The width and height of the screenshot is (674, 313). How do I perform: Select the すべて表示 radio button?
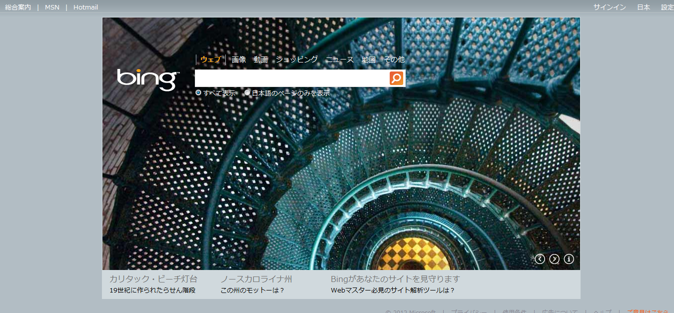[x=198, y=92]
